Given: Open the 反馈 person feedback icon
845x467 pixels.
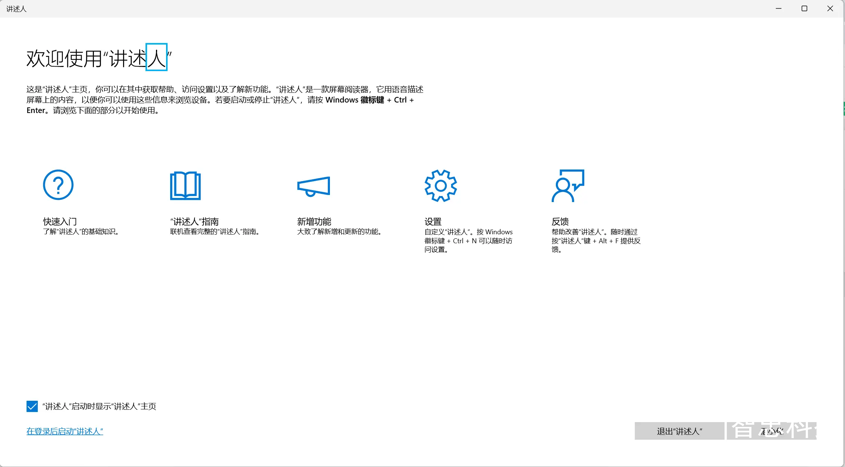Looking at the screenshot, I should (x=568, y=186).
